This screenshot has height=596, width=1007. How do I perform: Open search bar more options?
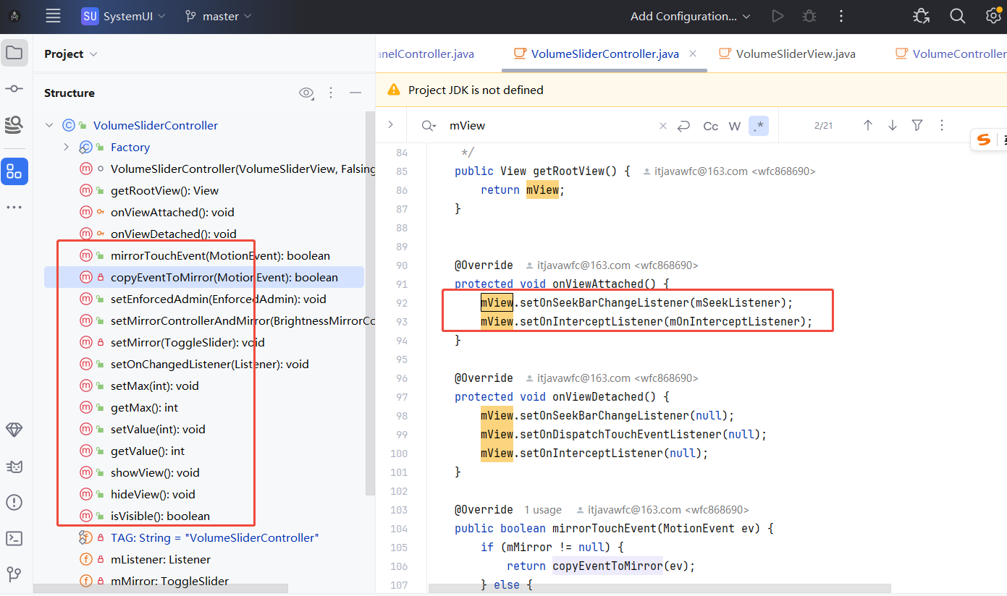[x=942, y=126]
